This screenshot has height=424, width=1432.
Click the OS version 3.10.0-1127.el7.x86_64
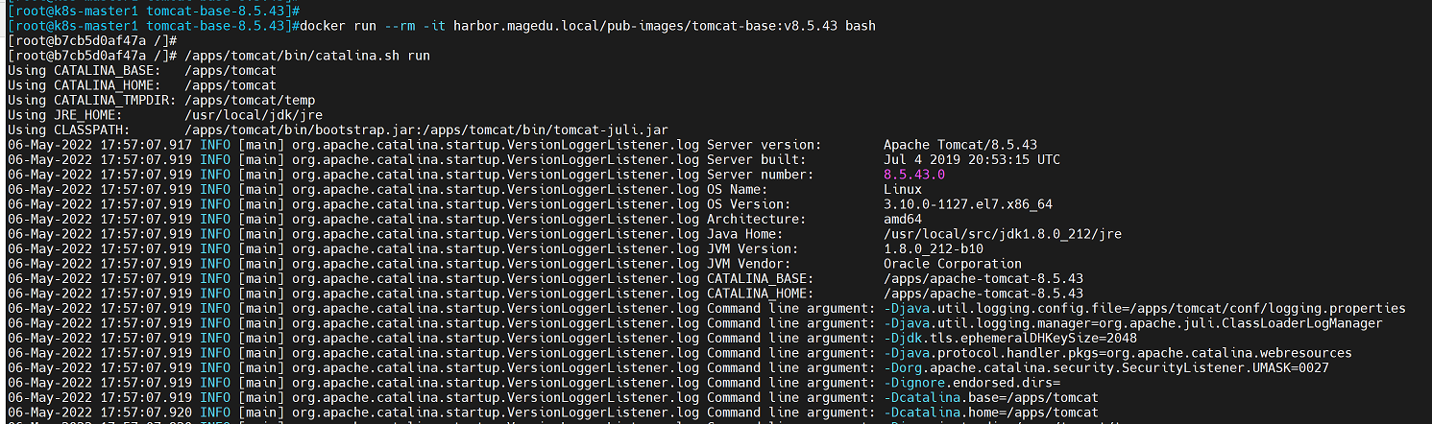coord(968,204)
